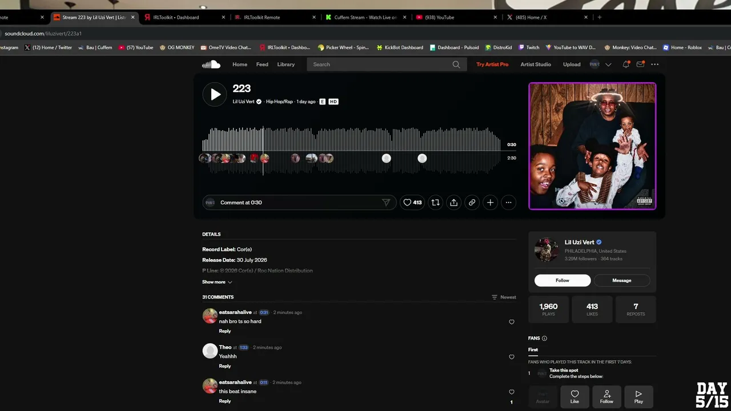Click the Play step in Fans section
Screen dimensions: 731x411
click(x=638, y=397)
